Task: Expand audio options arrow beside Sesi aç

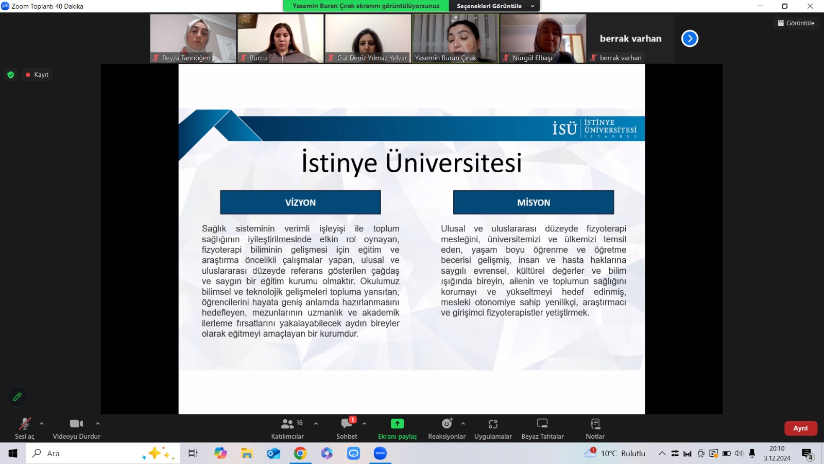Action: [x=42, y=424]
